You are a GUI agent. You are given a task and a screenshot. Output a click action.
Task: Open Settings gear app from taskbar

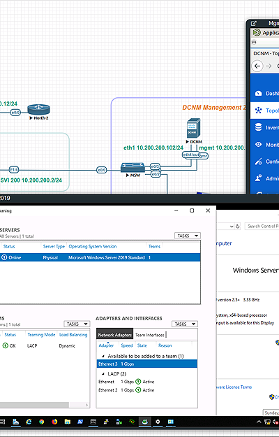click(x=158, y=422)
